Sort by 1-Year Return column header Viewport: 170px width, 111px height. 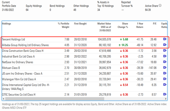[x=140, y=25]
